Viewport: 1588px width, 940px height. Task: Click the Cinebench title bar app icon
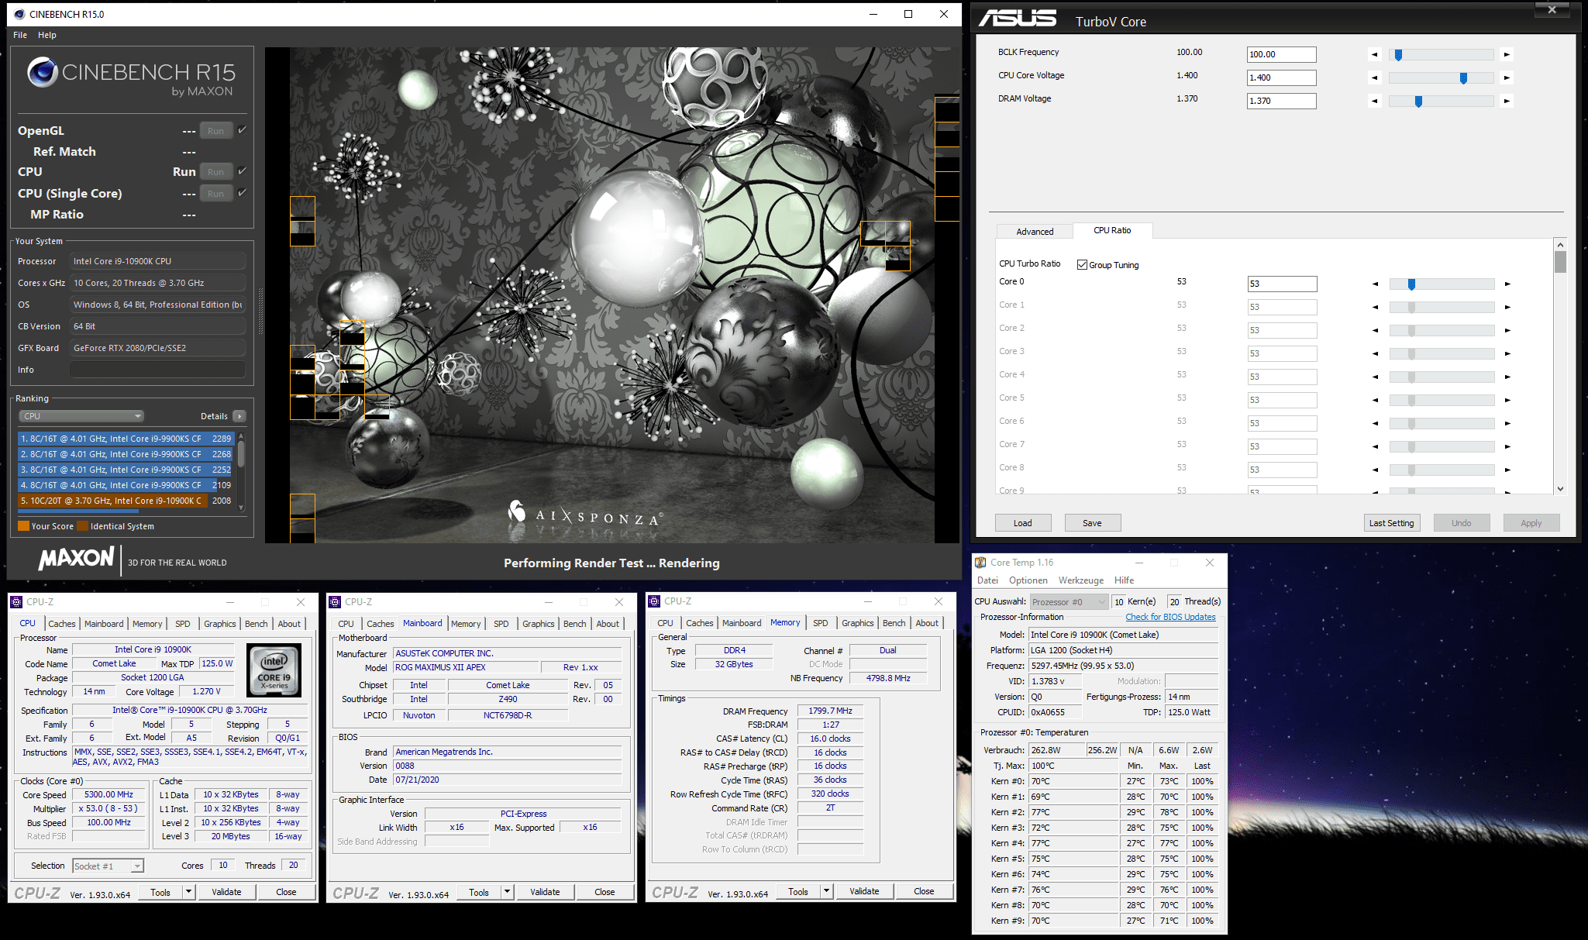tap(19, 14)
